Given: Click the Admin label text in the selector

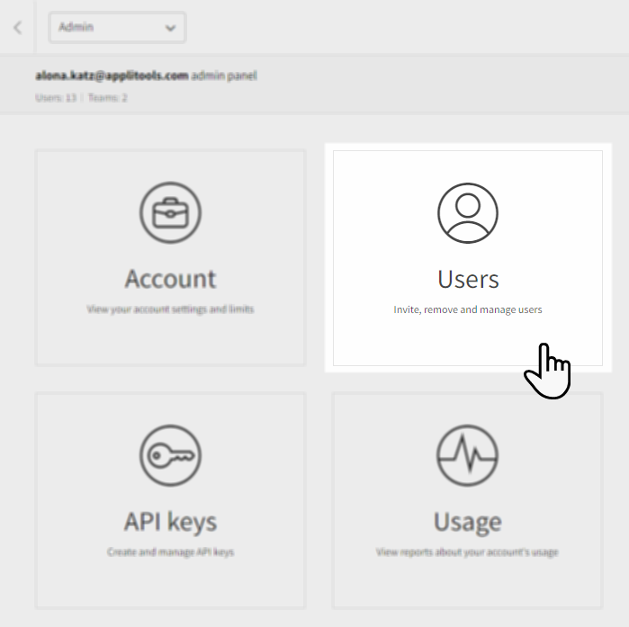Looking at the screenshot, I should point(76,27).
